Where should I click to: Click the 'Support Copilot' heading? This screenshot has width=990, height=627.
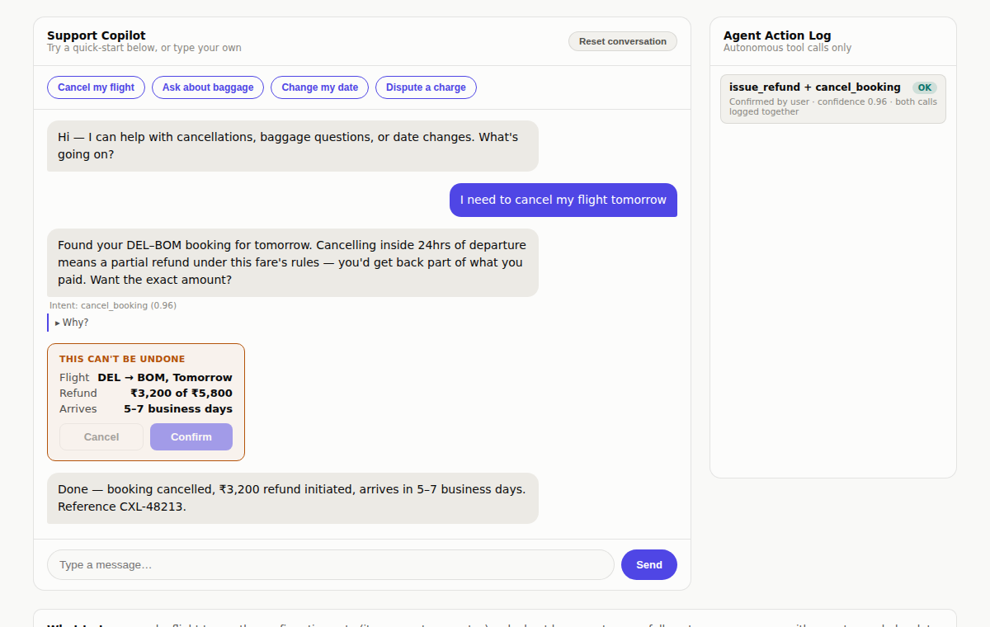coord(97,35)
